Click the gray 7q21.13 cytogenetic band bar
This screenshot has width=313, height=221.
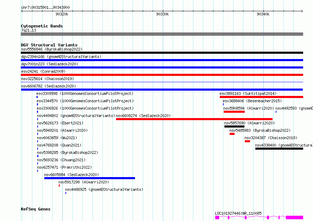click(x=162, y=34)
